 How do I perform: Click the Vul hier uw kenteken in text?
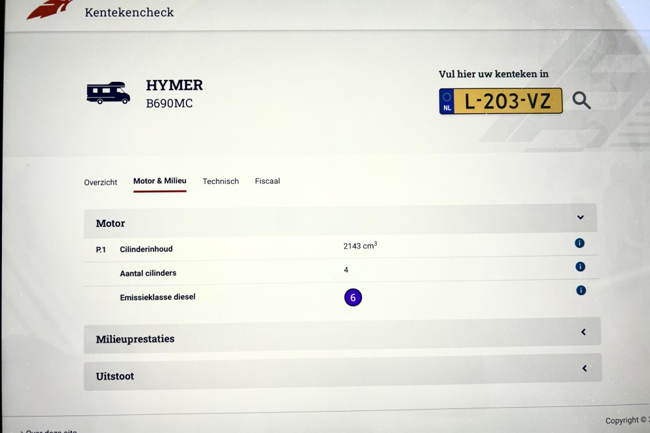point(494,74)
